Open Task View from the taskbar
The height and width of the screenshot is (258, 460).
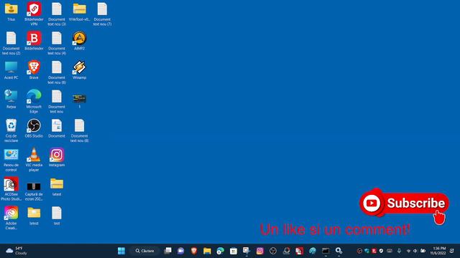click(167, 251)
